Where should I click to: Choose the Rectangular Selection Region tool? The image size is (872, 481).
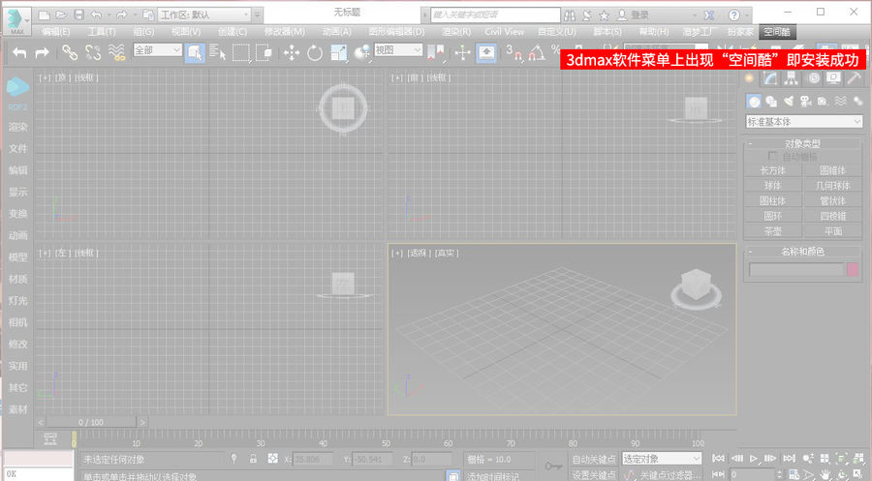[x=241, y=53]
